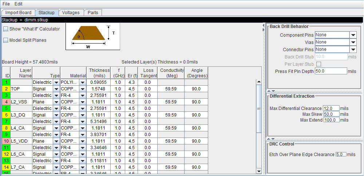
Task: Select the pink ID cell for L2_VSS
Action: tap(6, 102)
